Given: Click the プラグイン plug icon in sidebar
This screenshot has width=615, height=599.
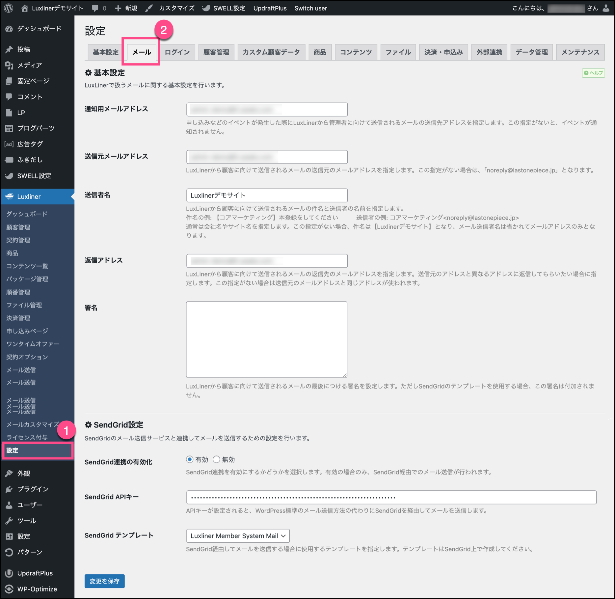Looking at the screenshot, I should [x=9, y=489].
